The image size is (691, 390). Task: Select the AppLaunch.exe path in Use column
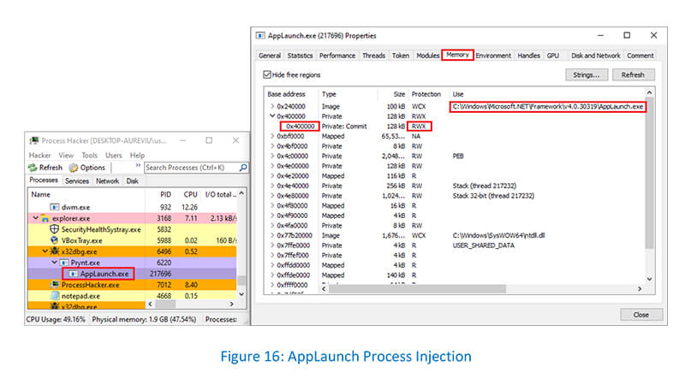548,107
